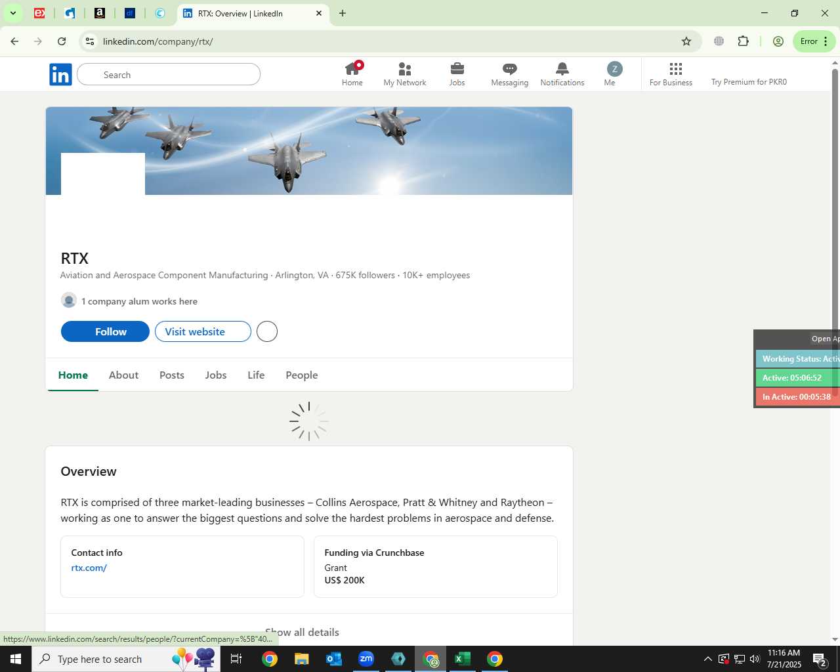Show all details of Overview
This screenshot has height=672, width=840.
[x=303, y=632]
